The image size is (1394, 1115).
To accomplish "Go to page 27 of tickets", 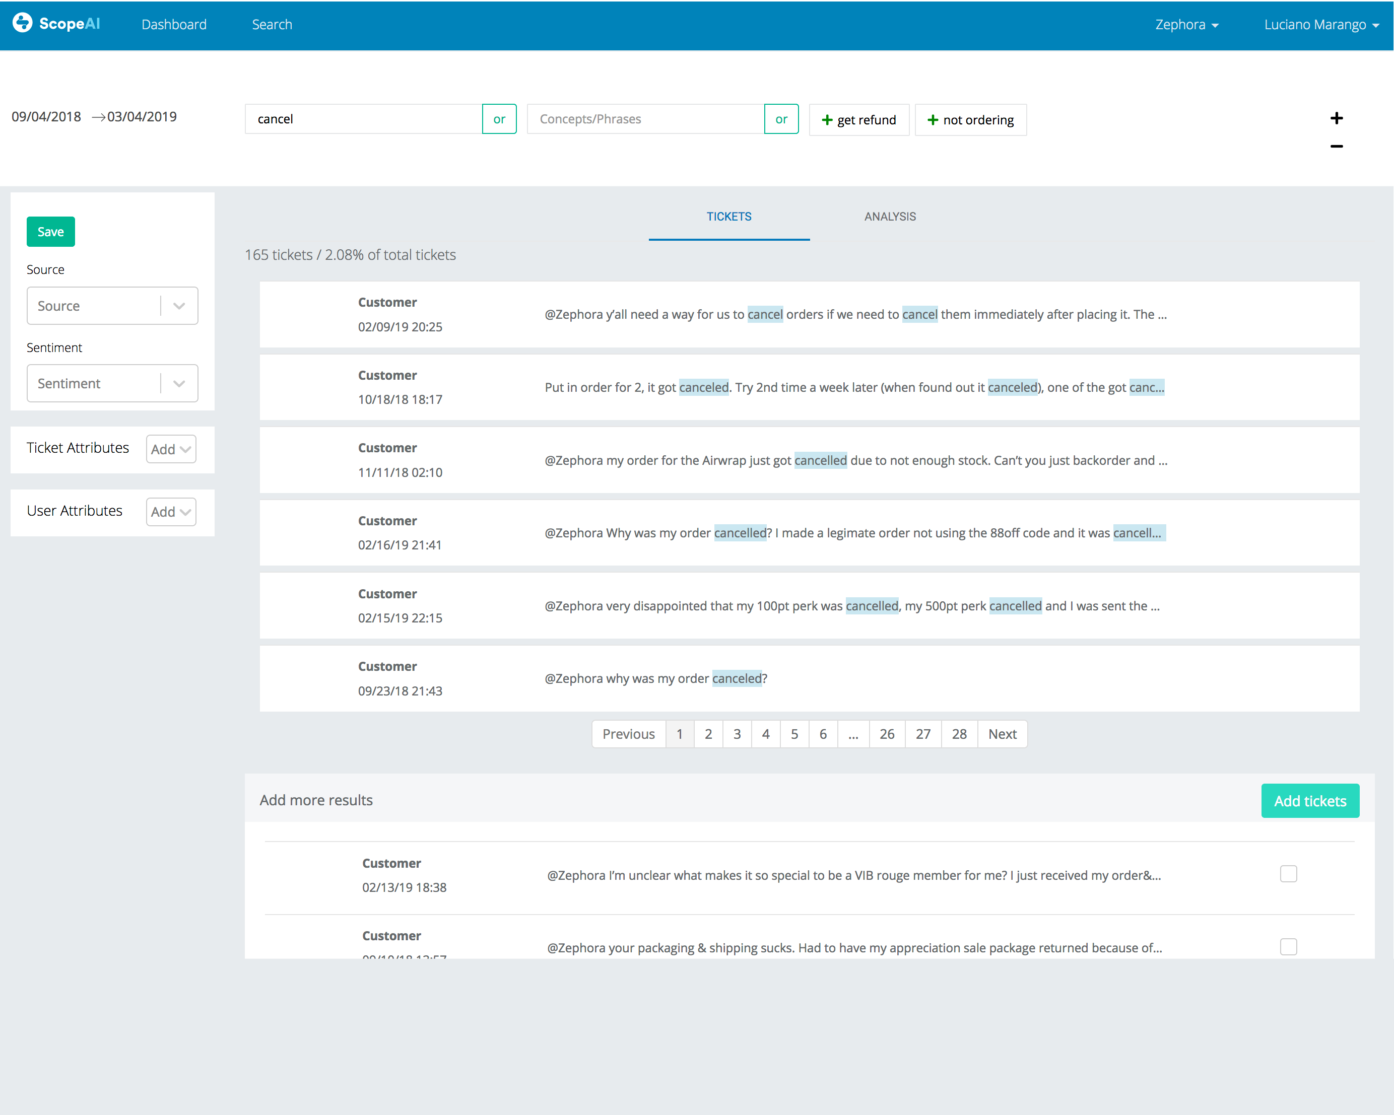I will point(923,734).
